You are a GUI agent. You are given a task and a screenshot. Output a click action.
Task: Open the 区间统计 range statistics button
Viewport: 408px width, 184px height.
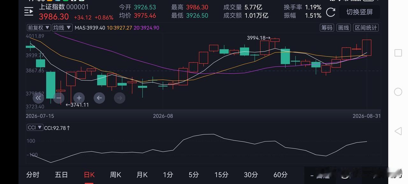click(366, 28)
